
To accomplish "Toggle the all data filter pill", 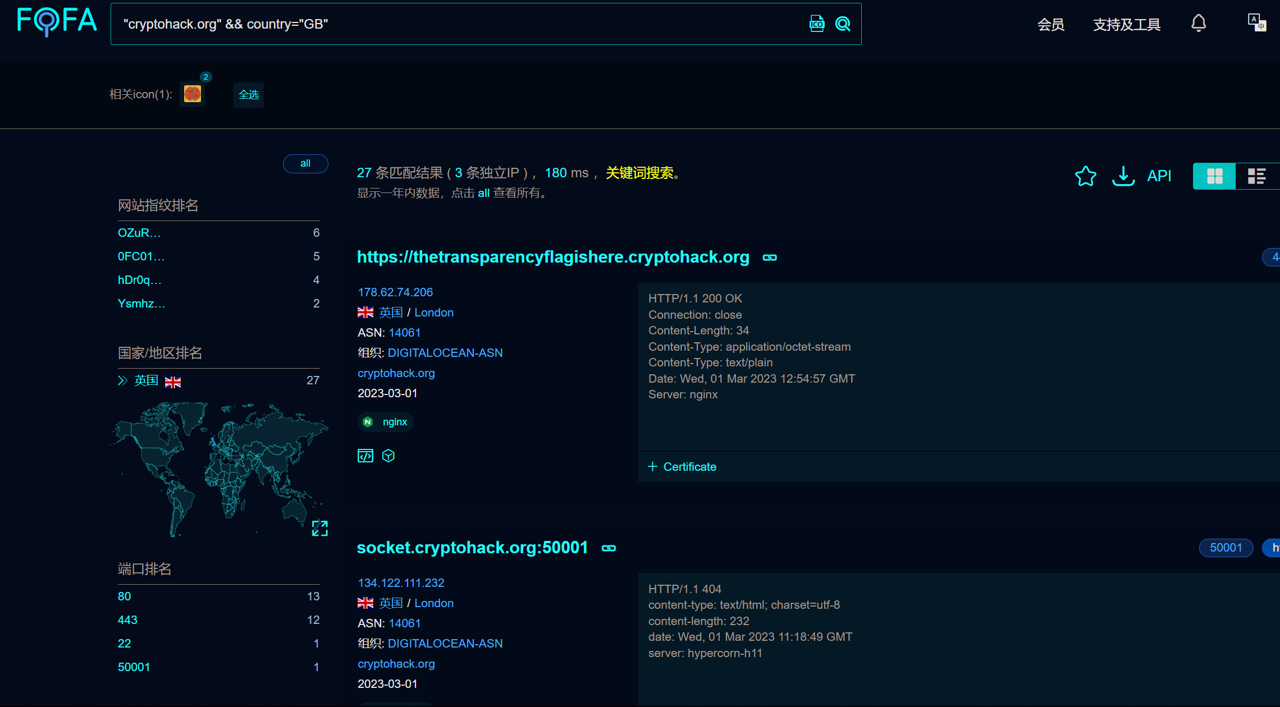I will tap(305, 163).
